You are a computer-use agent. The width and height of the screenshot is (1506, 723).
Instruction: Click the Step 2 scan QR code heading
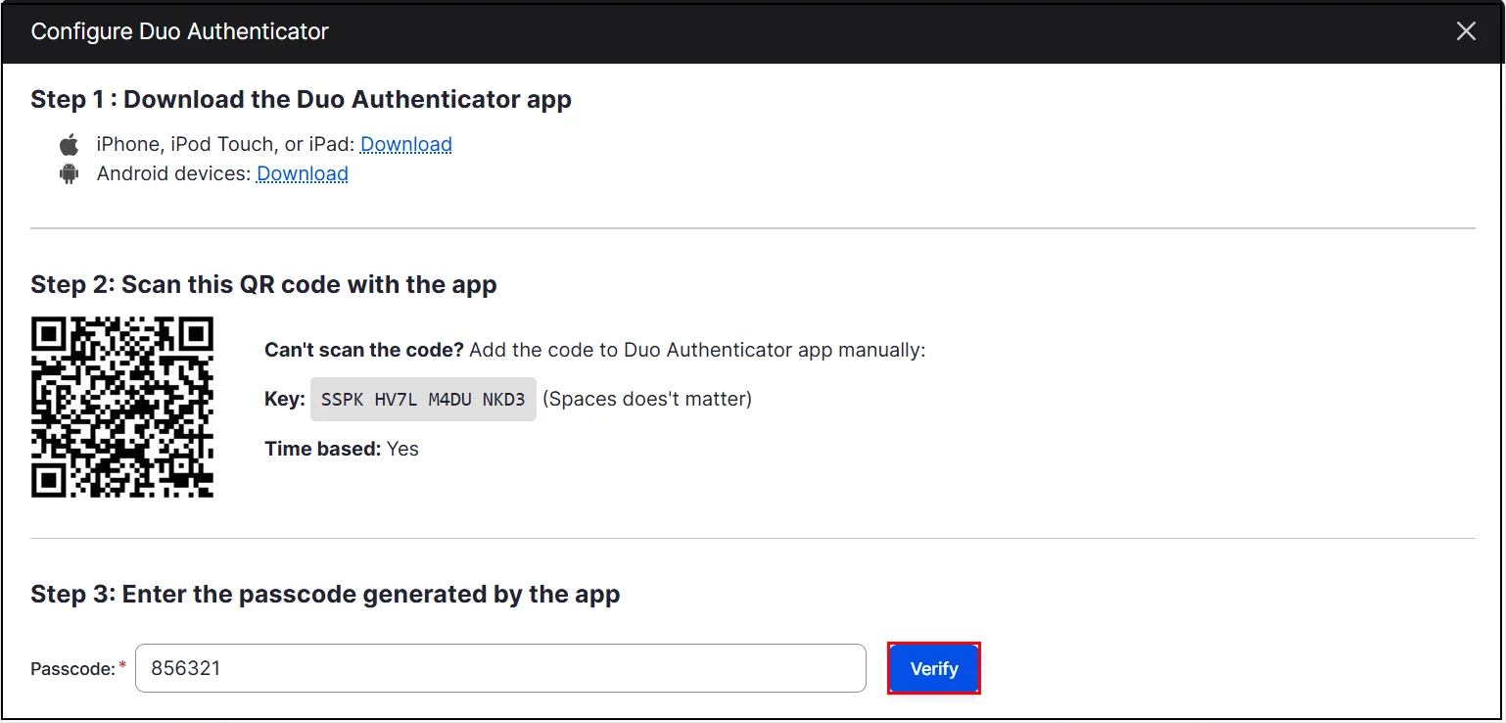point(264,285)
